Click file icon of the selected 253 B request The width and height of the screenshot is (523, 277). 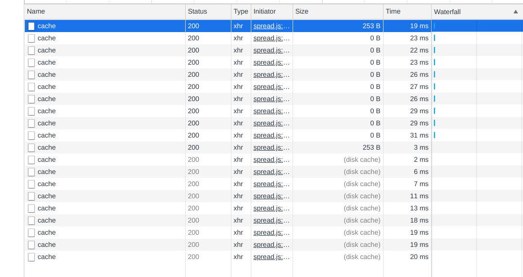32,26
